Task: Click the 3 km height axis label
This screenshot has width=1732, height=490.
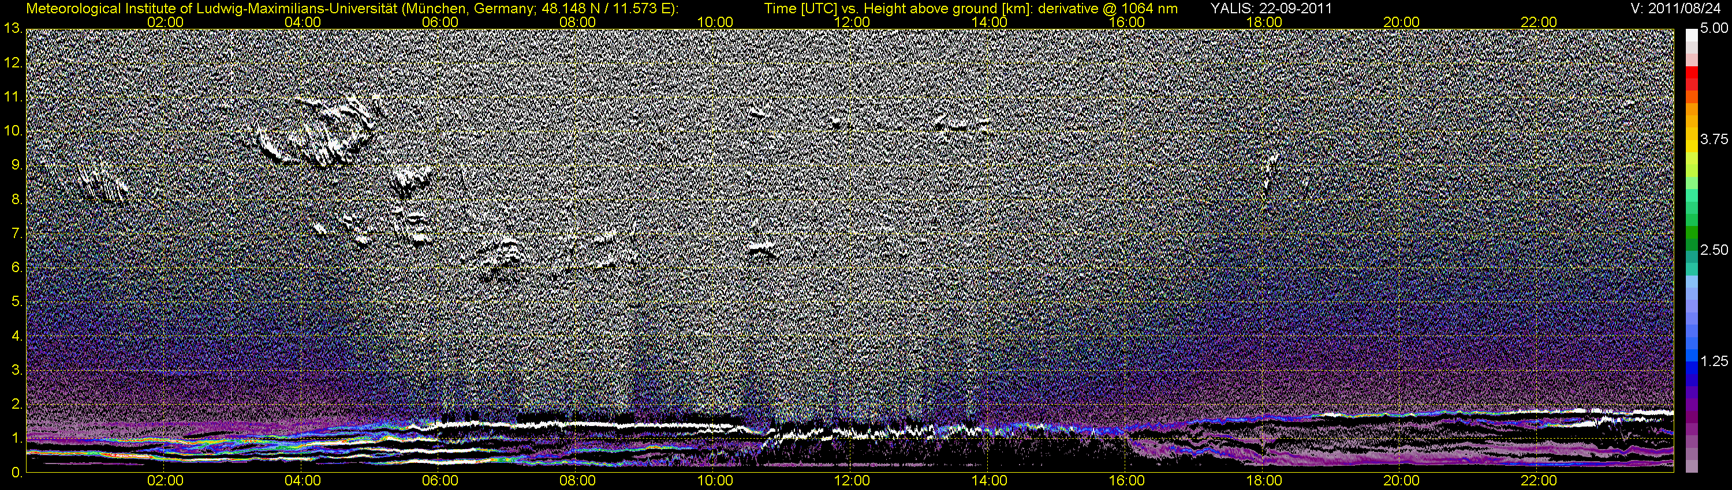Action: tap(16, 371)
